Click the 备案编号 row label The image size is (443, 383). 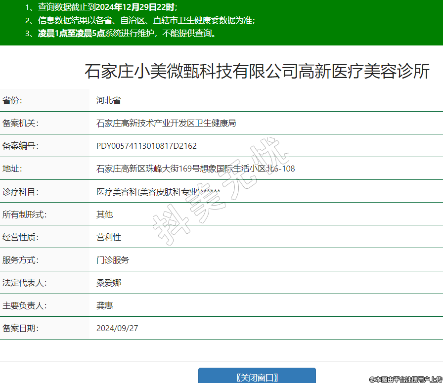point(20,146)
